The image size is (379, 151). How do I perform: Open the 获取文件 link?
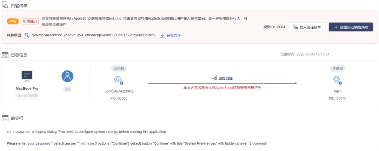point(173,35)
